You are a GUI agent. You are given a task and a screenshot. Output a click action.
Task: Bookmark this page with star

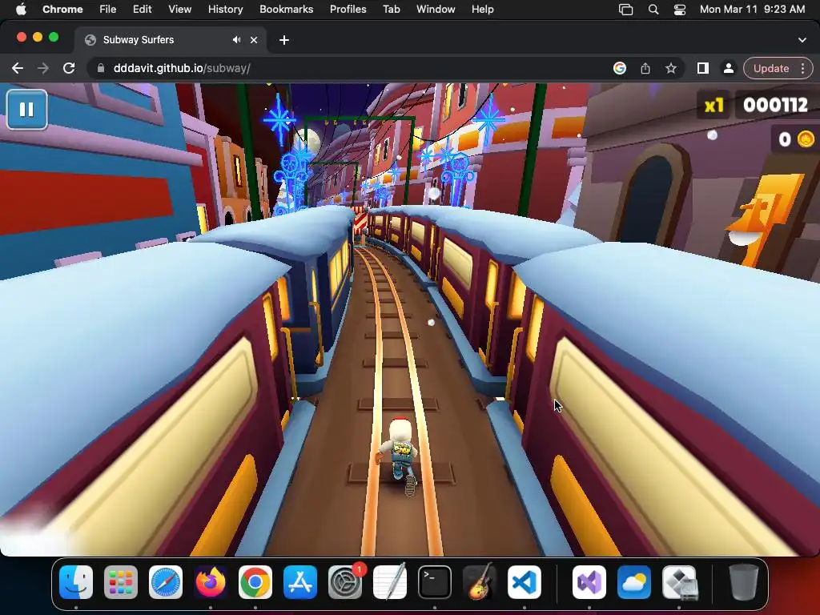pyautogui.click(x=671, y=68)
